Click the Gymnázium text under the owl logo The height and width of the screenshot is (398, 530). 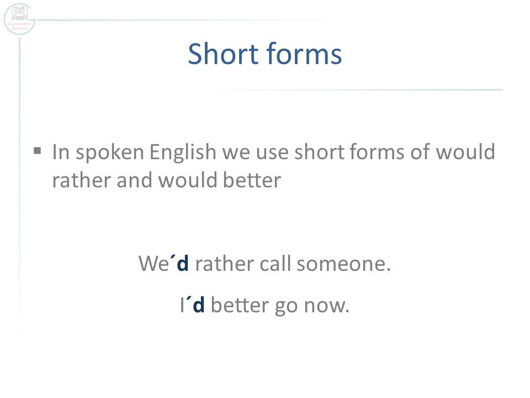(x=20, y=24)
